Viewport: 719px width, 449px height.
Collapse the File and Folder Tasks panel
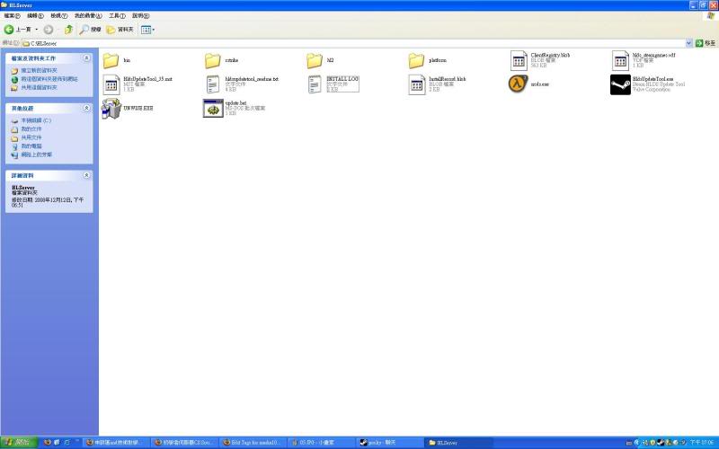pos(86,58)
